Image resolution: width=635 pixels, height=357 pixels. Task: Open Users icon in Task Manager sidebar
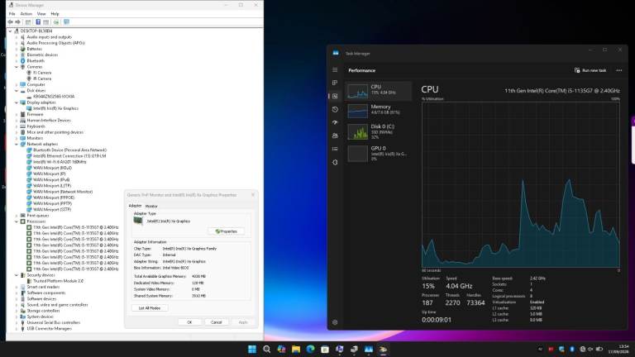coord(335,136)
